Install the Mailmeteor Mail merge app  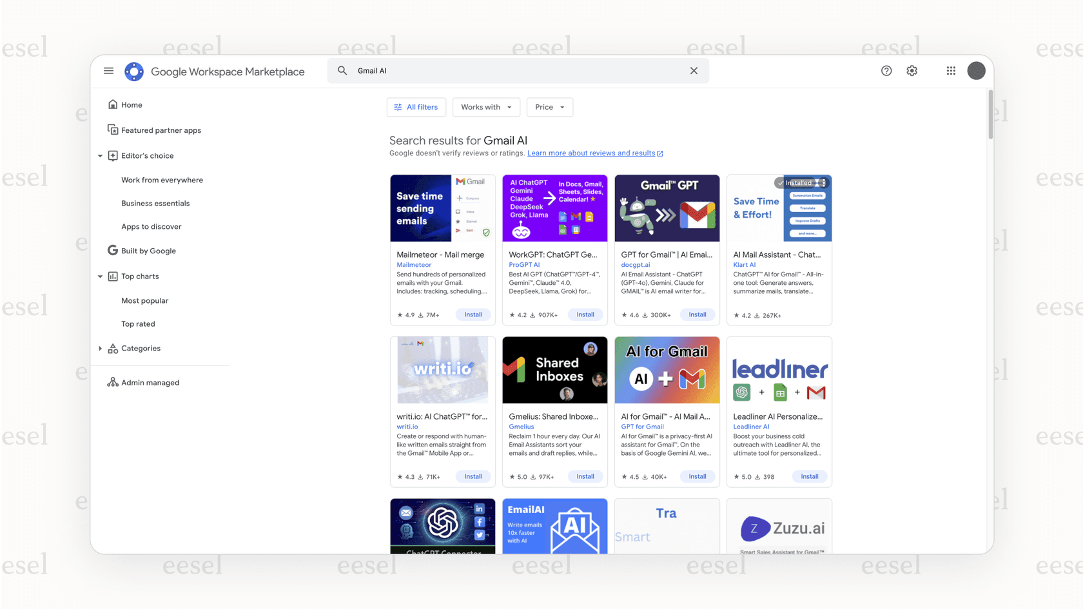473,314
